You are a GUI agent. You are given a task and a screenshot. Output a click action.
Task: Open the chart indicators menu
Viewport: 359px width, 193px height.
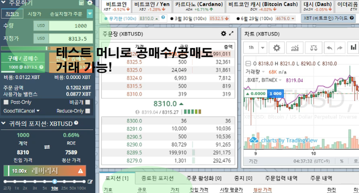pos(295,47)
